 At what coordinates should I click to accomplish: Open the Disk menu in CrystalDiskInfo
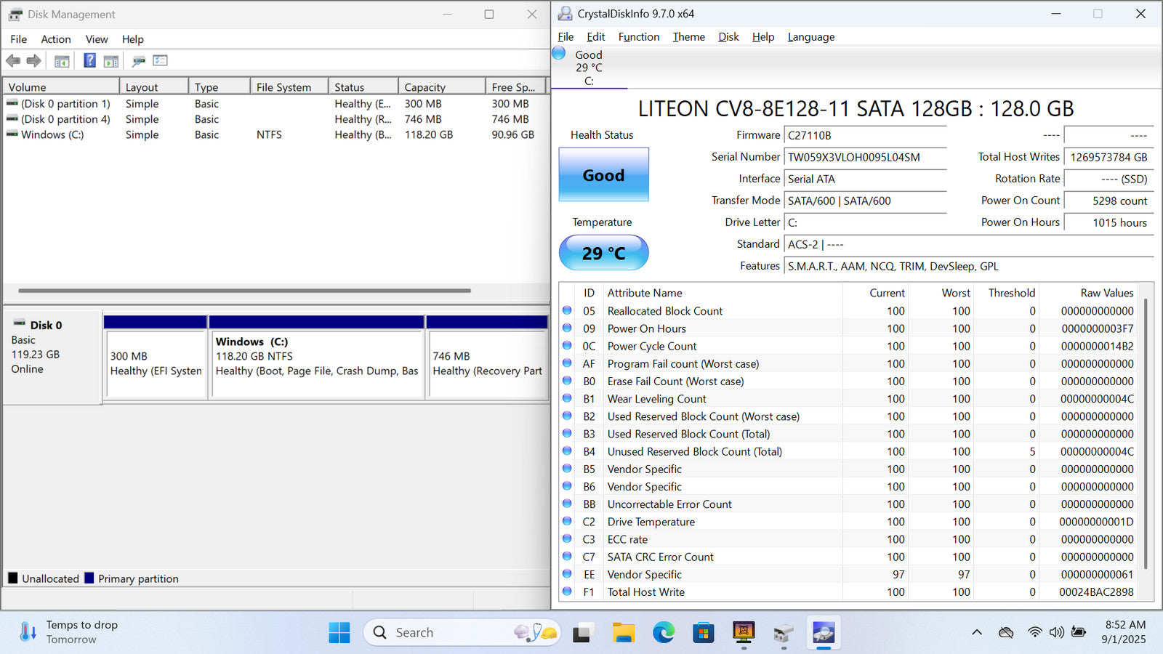click(728, 37)
